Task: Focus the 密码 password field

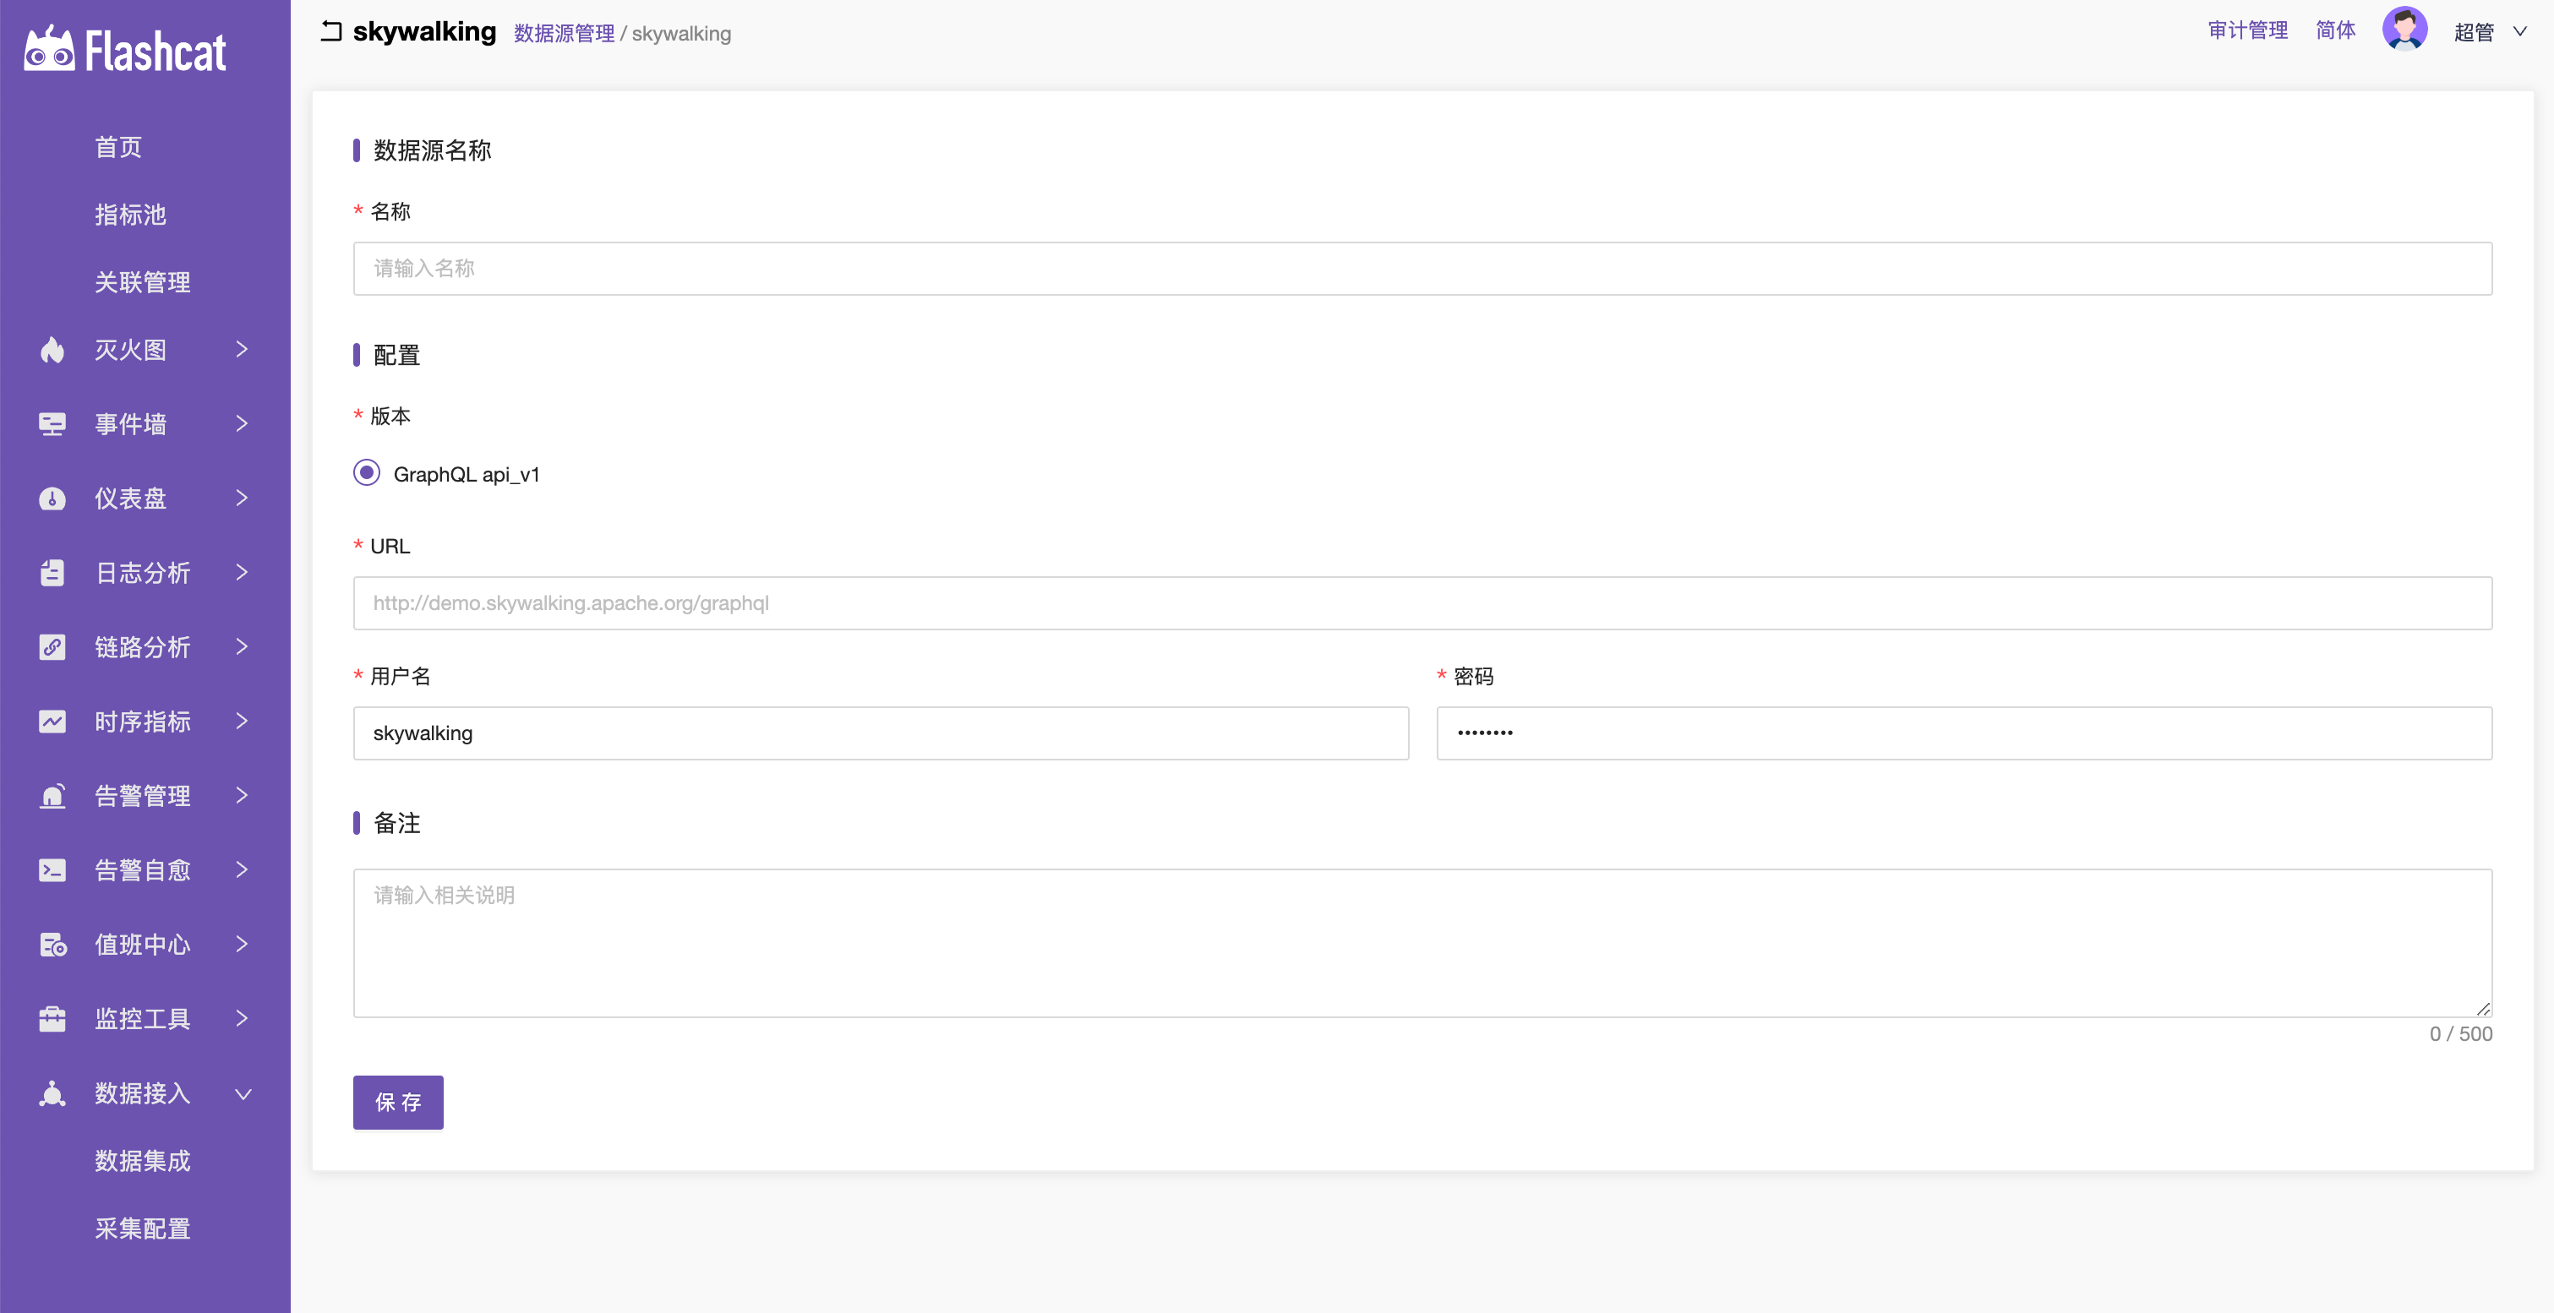Action: click(x=1963, y=733)
